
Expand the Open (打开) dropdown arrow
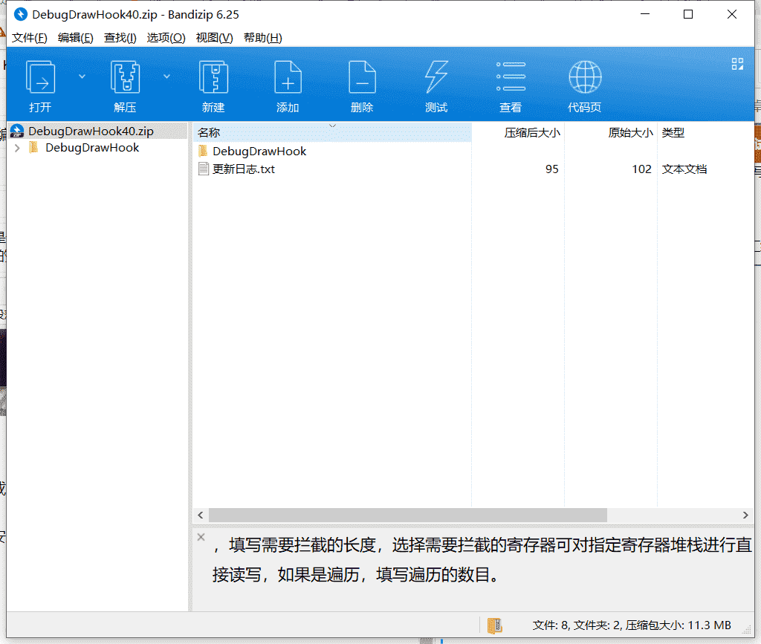82,76
